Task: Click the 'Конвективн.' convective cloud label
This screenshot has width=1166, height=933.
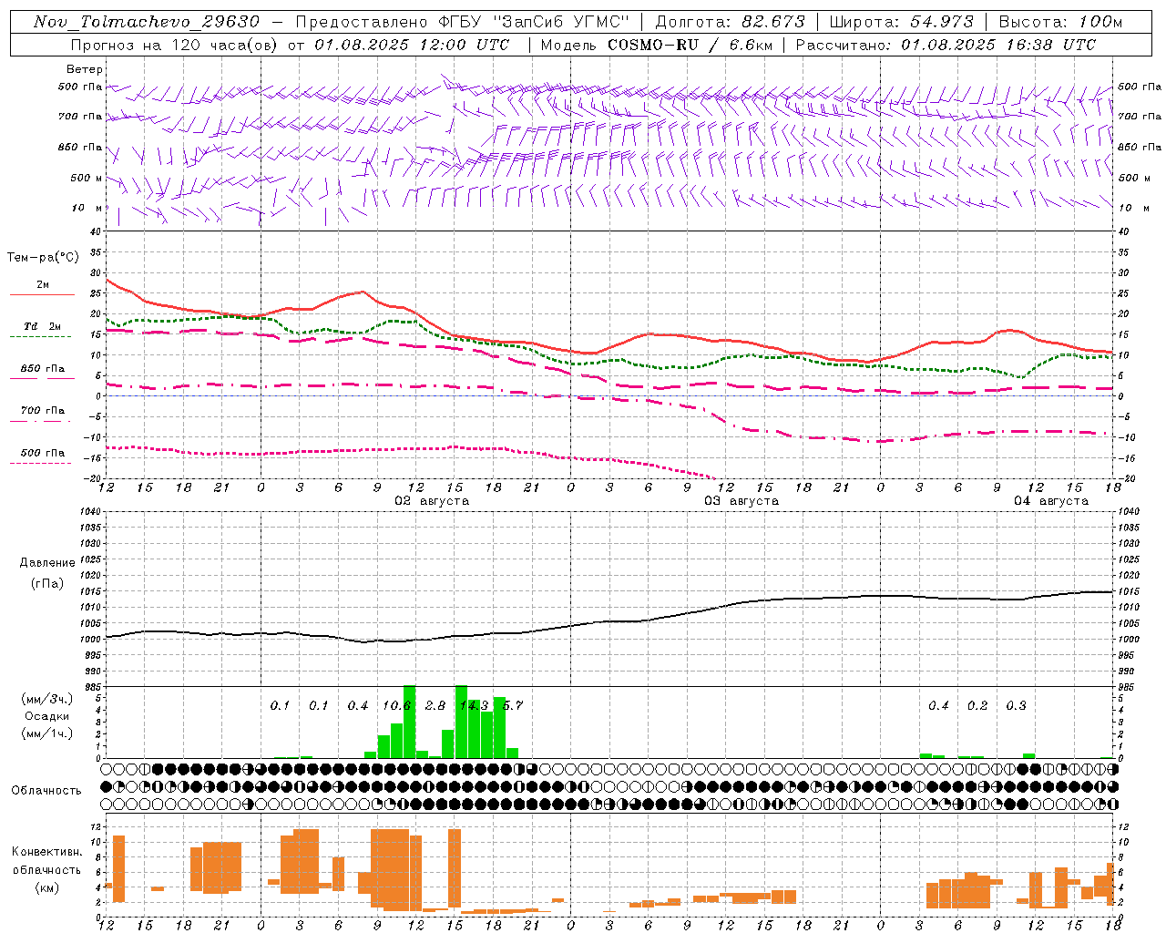Action: tap(46, 852)
